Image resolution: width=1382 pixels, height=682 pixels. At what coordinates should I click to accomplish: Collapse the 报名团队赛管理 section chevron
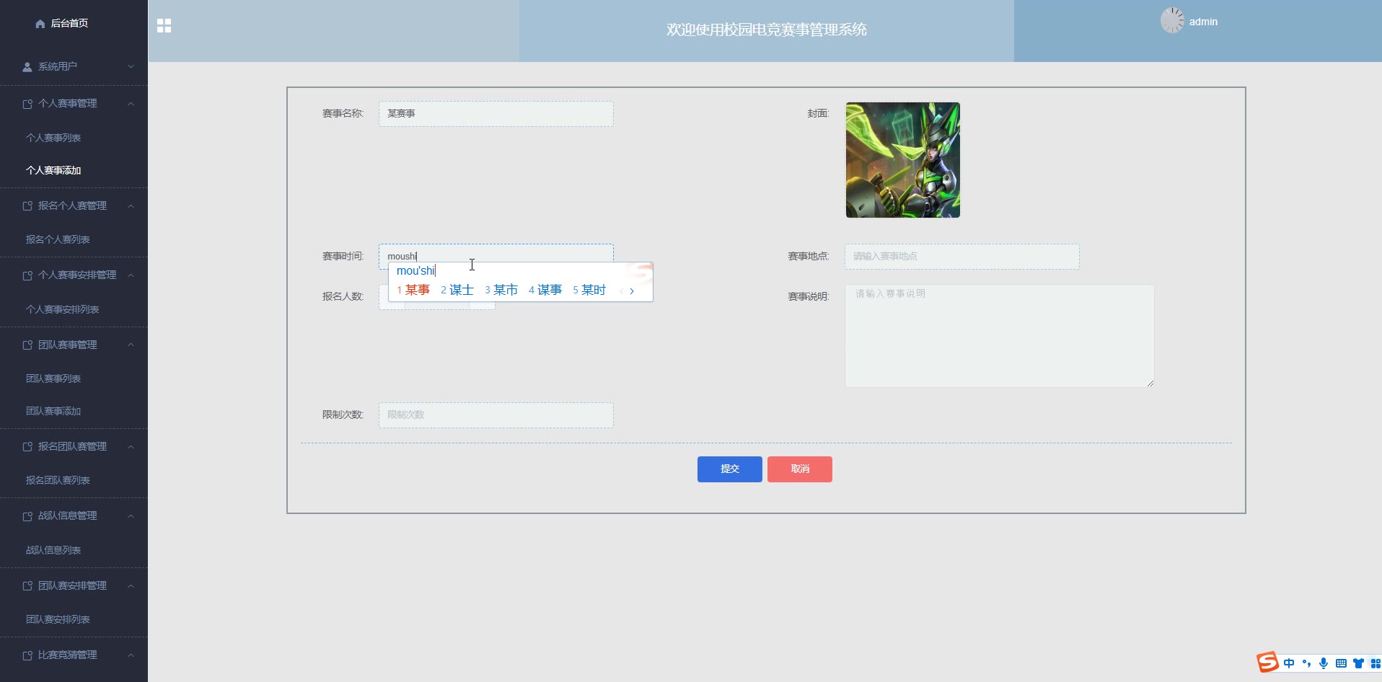pyautogui.click(x=131, y=447)
